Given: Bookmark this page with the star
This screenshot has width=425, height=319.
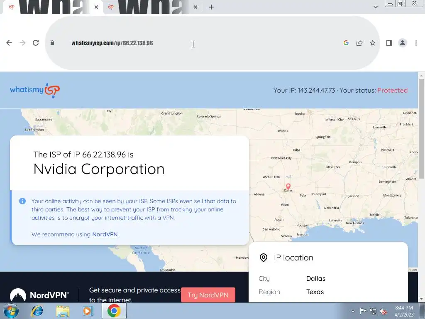Looking at the screenshot, I should click(x=373, y=43).
